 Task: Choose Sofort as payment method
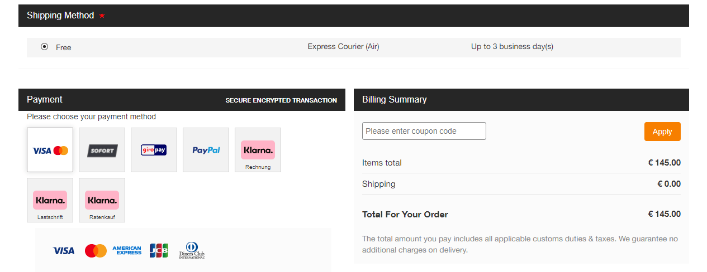[102, 150]
